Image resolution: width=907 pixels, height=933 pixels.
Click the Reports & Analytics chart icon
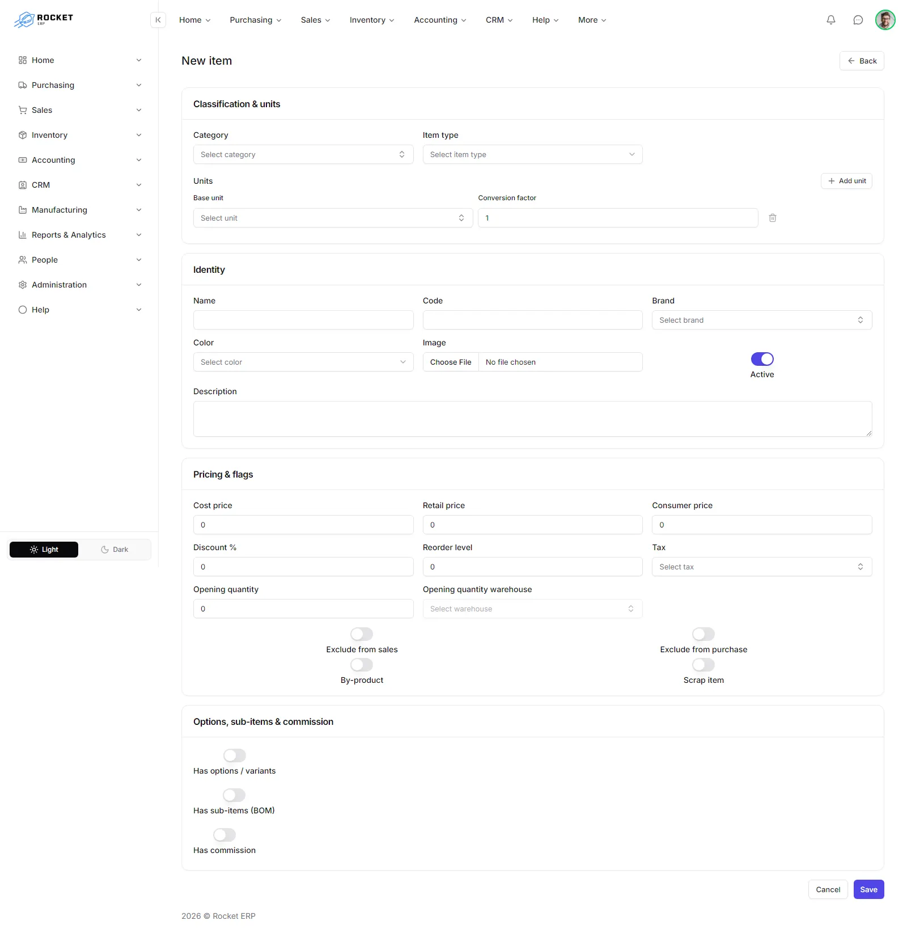(23, 235)
